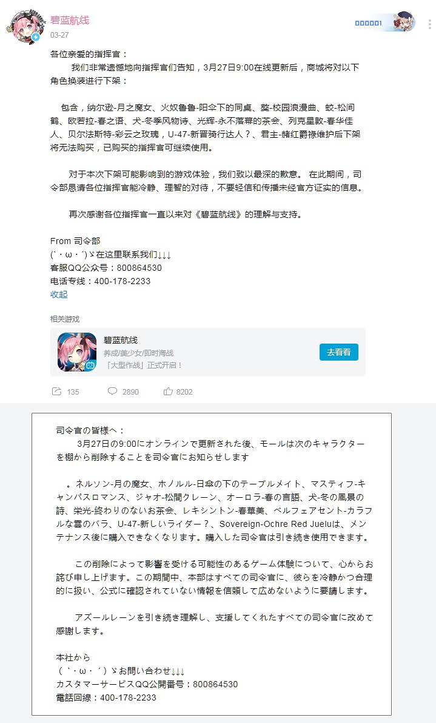Open the three-dot more options menu
Image resolution: width=436 pixels, height=723 pixels.
pyautogui.click(x=429, y=24)
